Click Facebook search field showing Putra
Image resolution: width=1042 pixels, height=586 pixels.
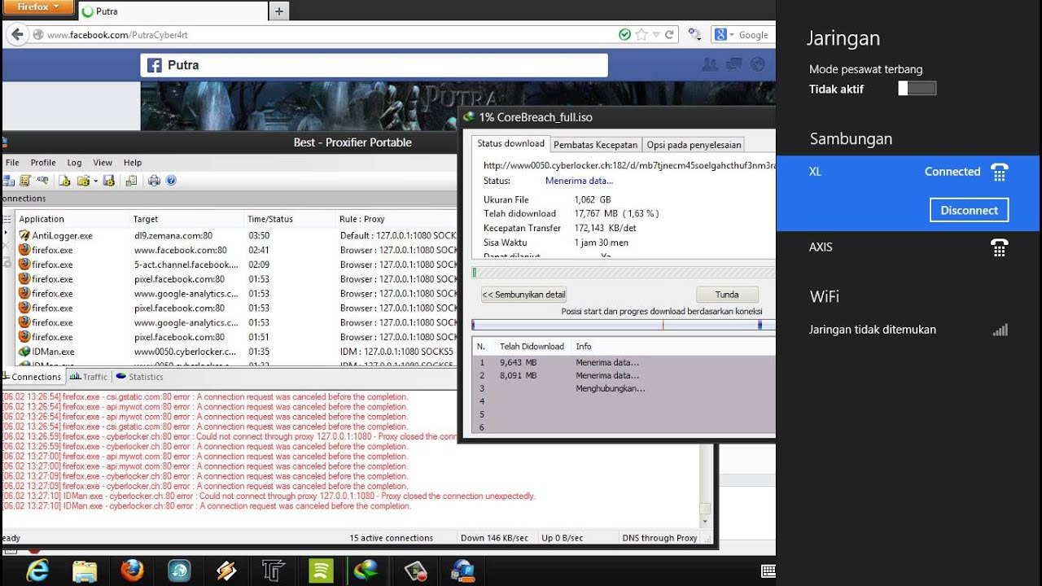point(374,65)
